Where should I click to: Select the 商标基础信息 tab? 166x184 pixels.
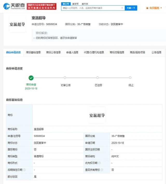click(x=33, y=52)
